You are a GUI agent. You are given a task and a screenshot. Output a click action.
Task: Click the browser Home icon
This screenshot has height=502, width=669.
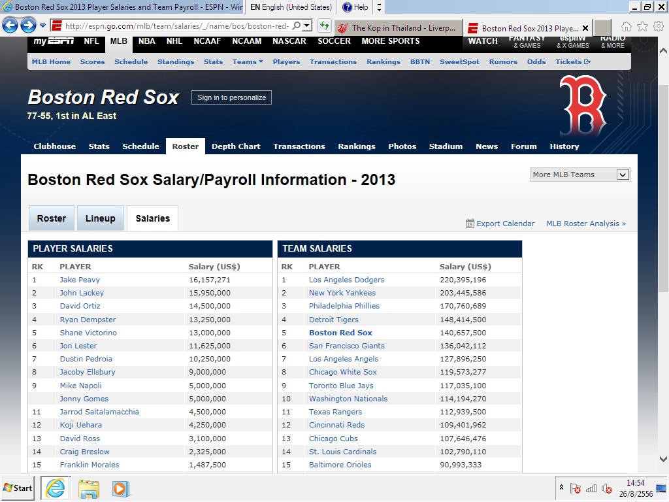[x=627, y=26]
